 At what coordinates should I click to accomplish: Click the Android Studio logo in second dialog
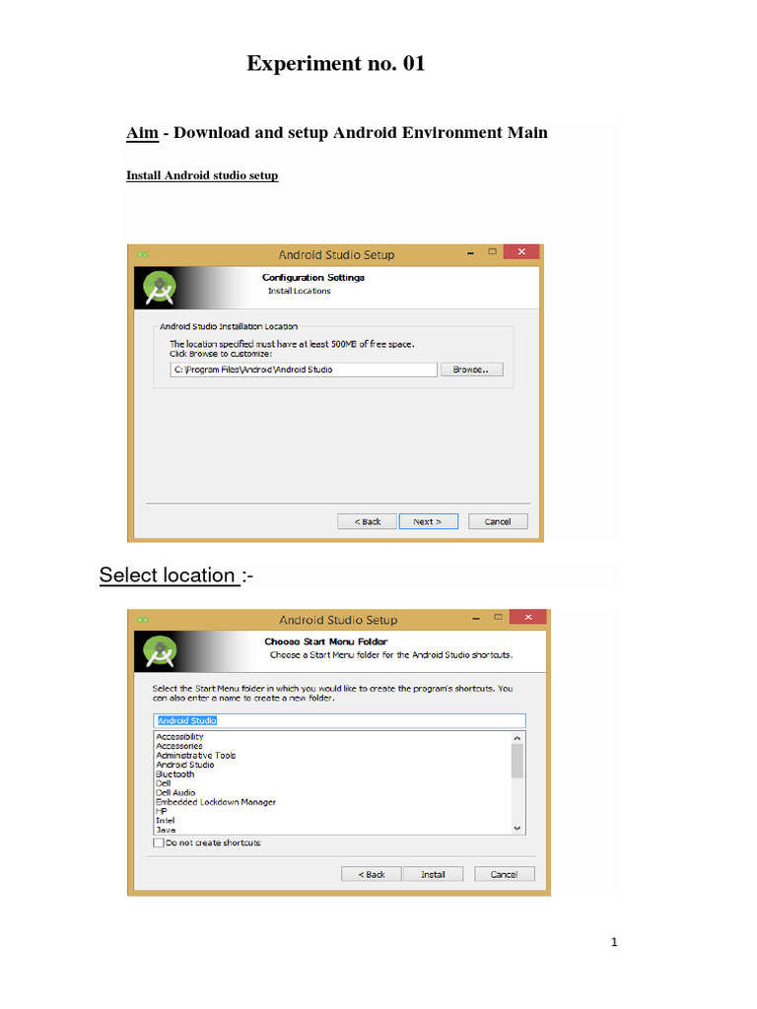pos(160,652)
